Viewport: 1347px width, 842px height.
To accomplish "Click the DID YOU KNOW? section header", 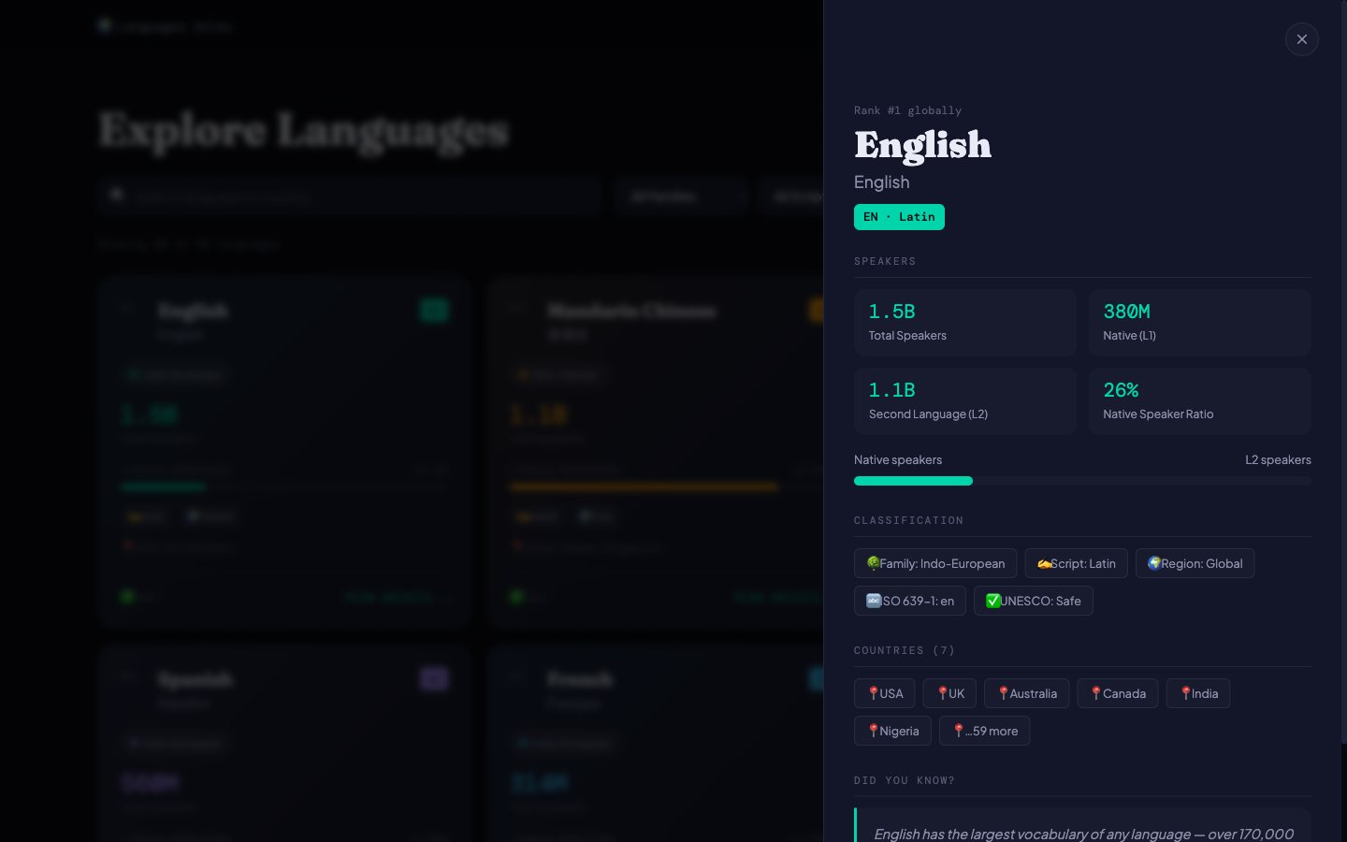I will point(905,780).
